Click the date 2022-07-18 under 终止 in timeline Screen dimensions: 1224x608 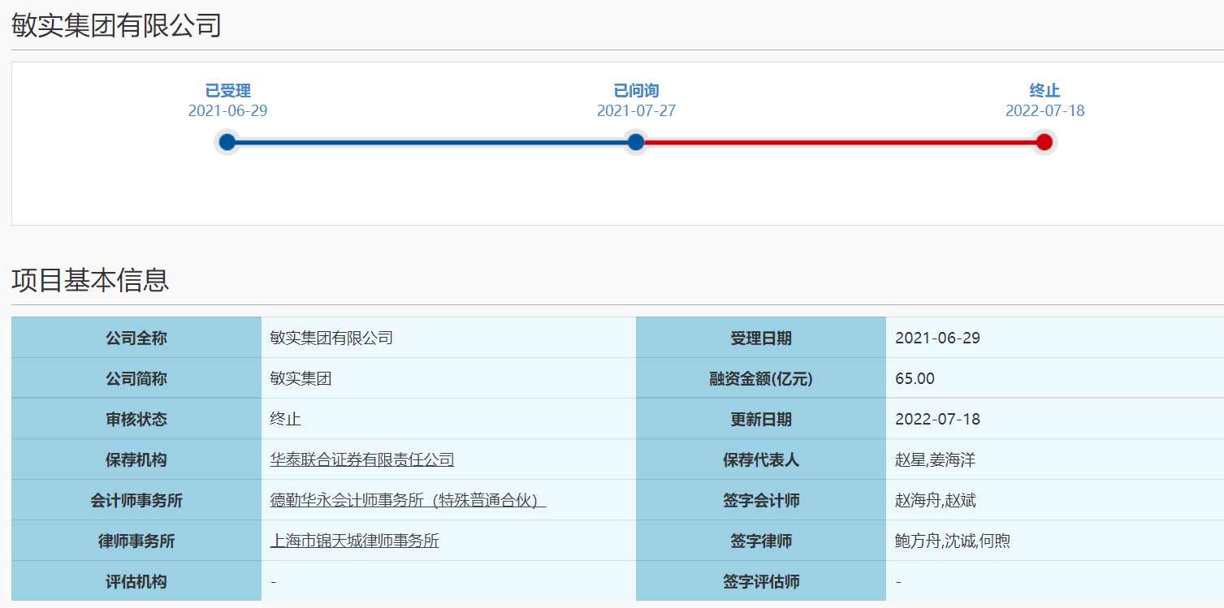pos(1045,111)
